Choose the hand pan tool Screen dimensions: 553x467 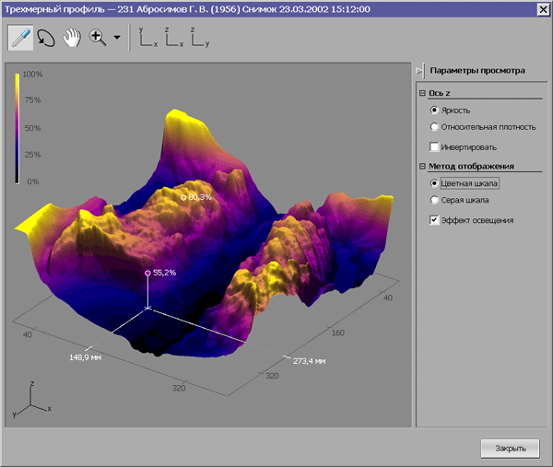coord(72,39)
